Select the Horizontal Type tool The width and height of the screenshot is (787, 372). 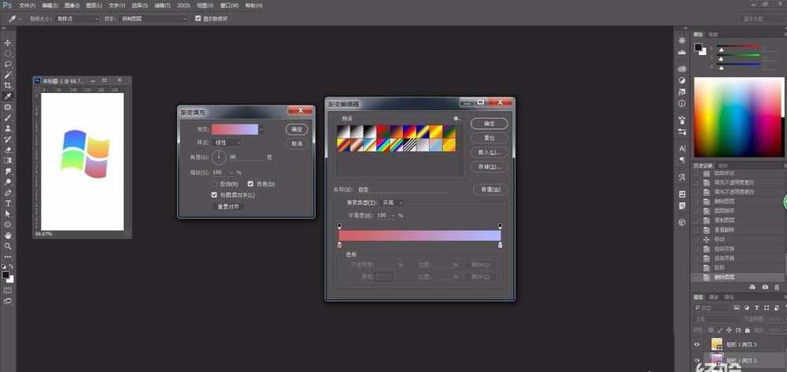pos(8,203)
